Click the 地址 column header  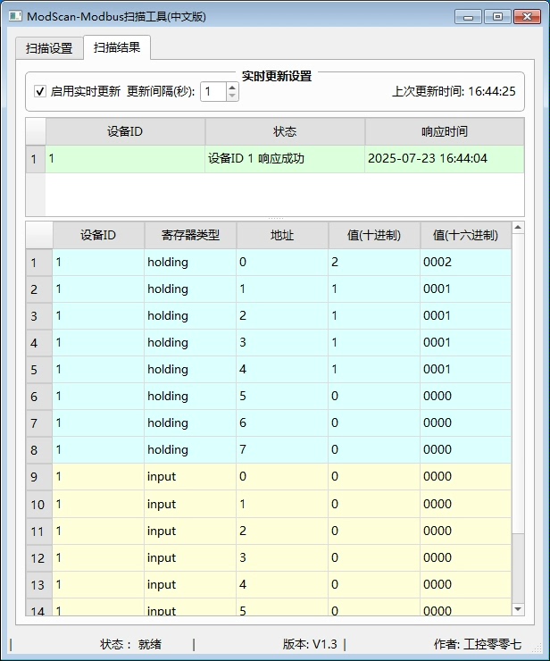[x=282, y=235]
